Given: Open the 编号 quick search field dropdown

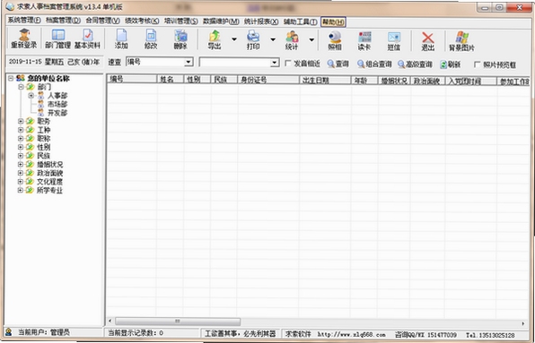Looking at the screenshot, I should point(188,63).
